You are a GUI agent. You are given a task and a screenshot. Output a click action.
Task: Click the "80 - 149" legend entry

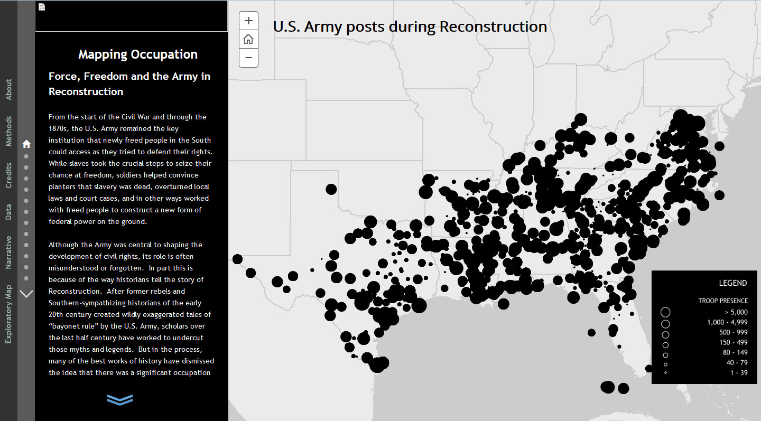[735, 352]
